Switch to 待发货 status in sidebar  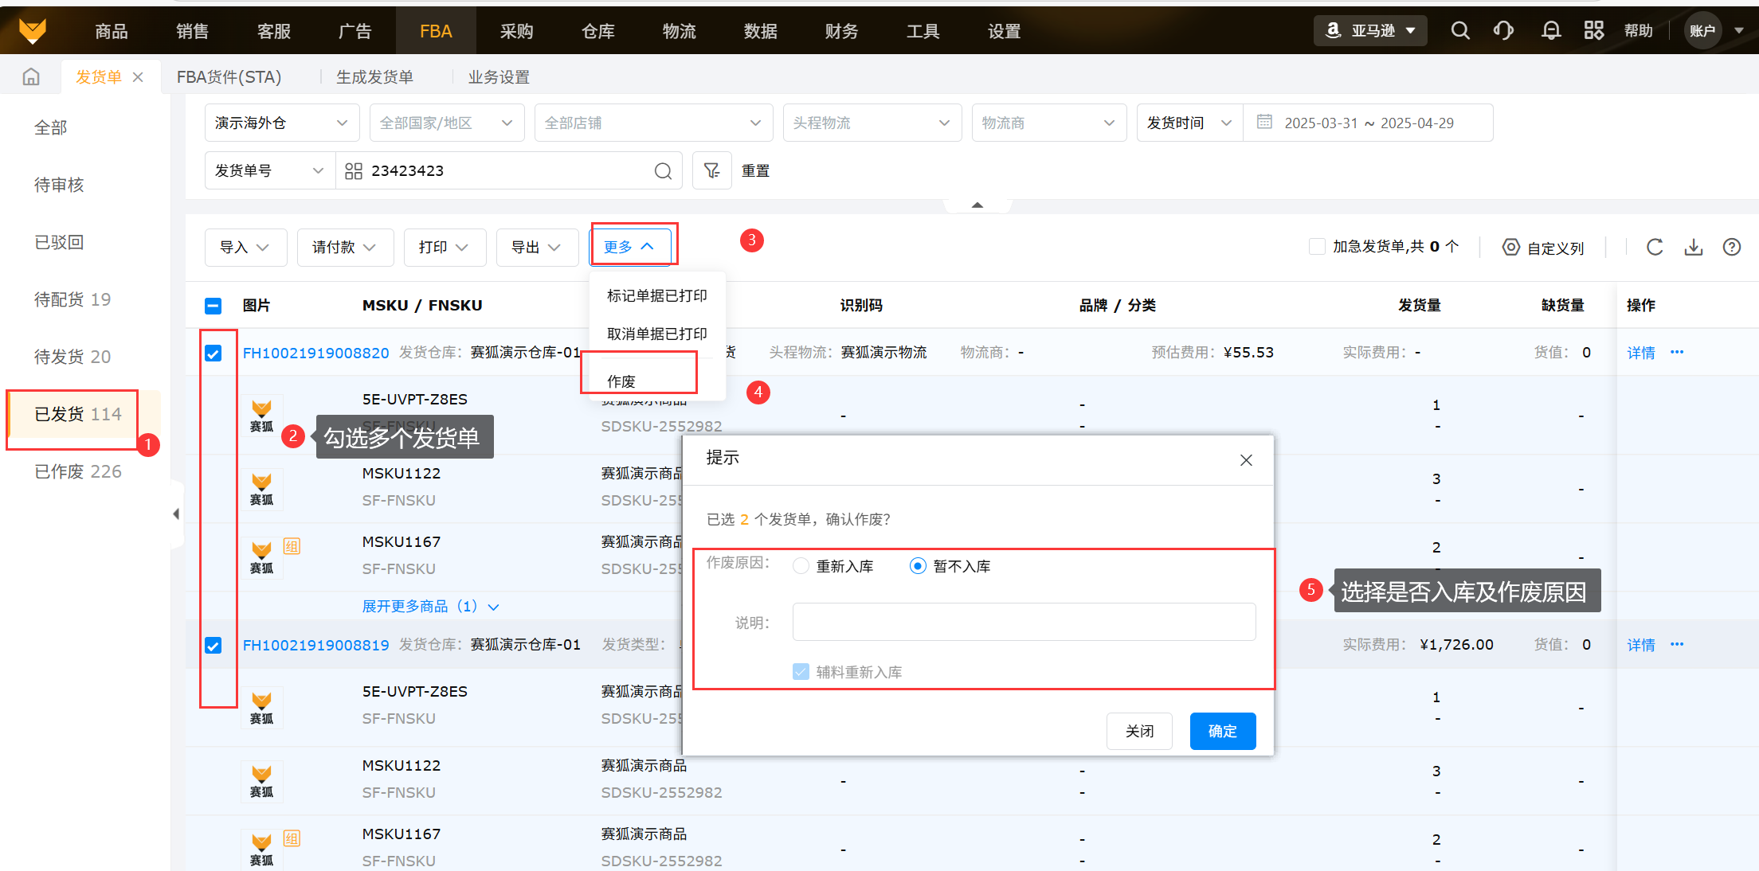[72, 357]
